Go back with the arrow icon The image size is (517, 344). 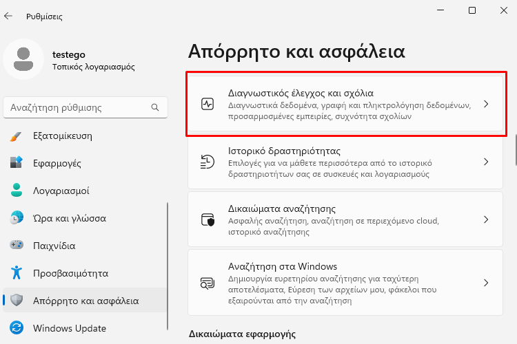[8, 16]
